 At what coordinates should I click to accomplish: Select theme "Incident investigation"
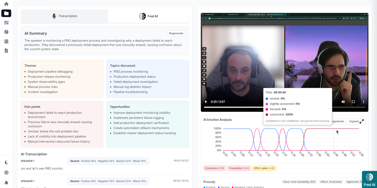43,92
